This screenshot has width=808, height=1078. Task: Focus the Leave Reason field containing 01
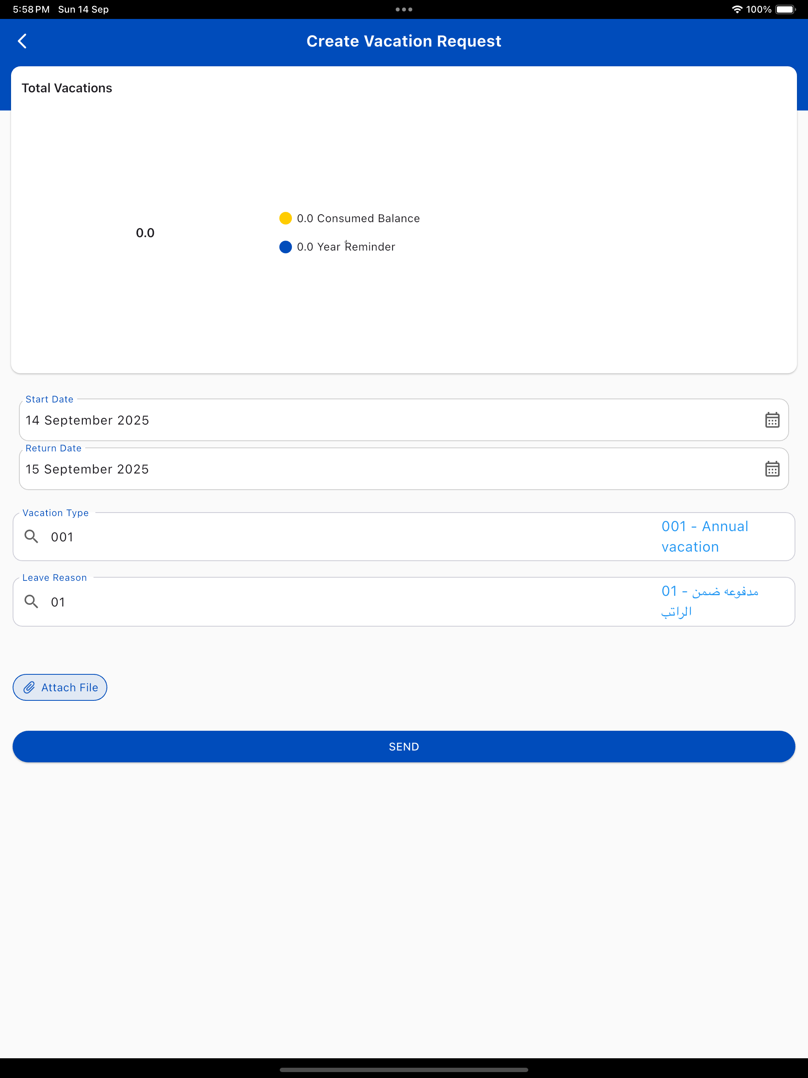click(404, 601)
